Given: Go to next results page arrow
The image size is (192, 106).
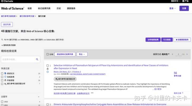Looking at the screenshot, I should click(x=187, y=54).
